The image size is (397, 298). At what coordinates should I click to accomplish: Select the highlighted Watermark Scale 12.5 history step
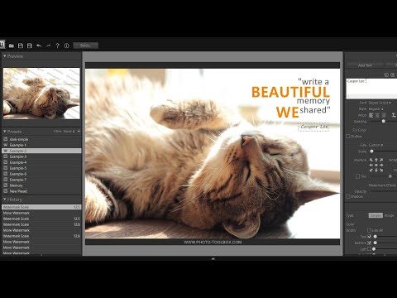click(41, 207)
